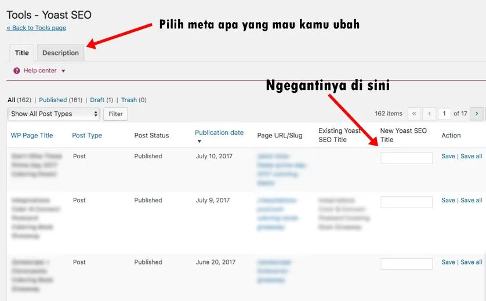Click the 'Action' column header
The height and width of the screenshot is (301, 486).
[x=451, y=135]
